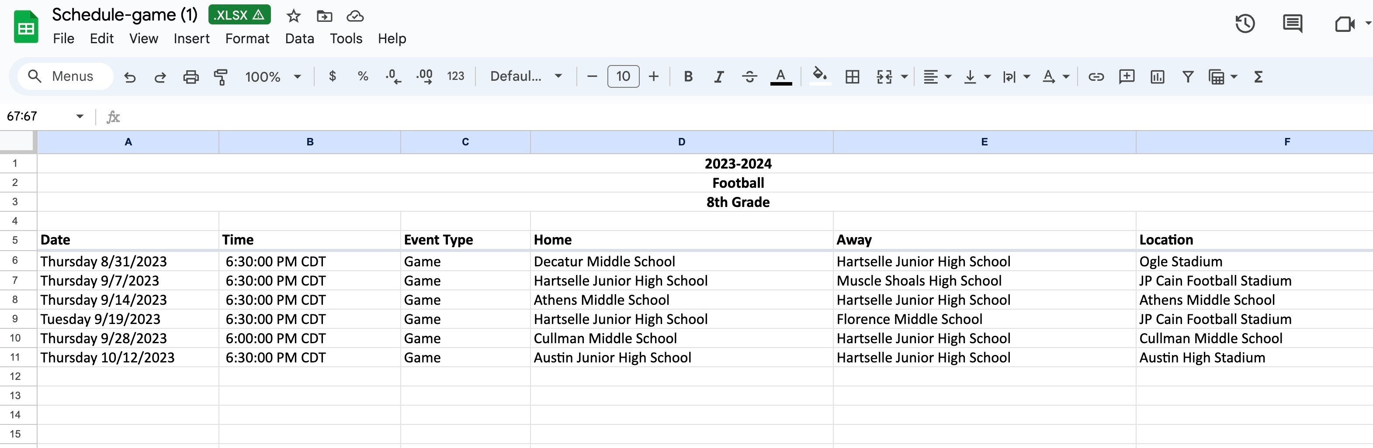Open the Data menu
Viewport: 1373px width, 448px height.
click(x=299, y=38)
